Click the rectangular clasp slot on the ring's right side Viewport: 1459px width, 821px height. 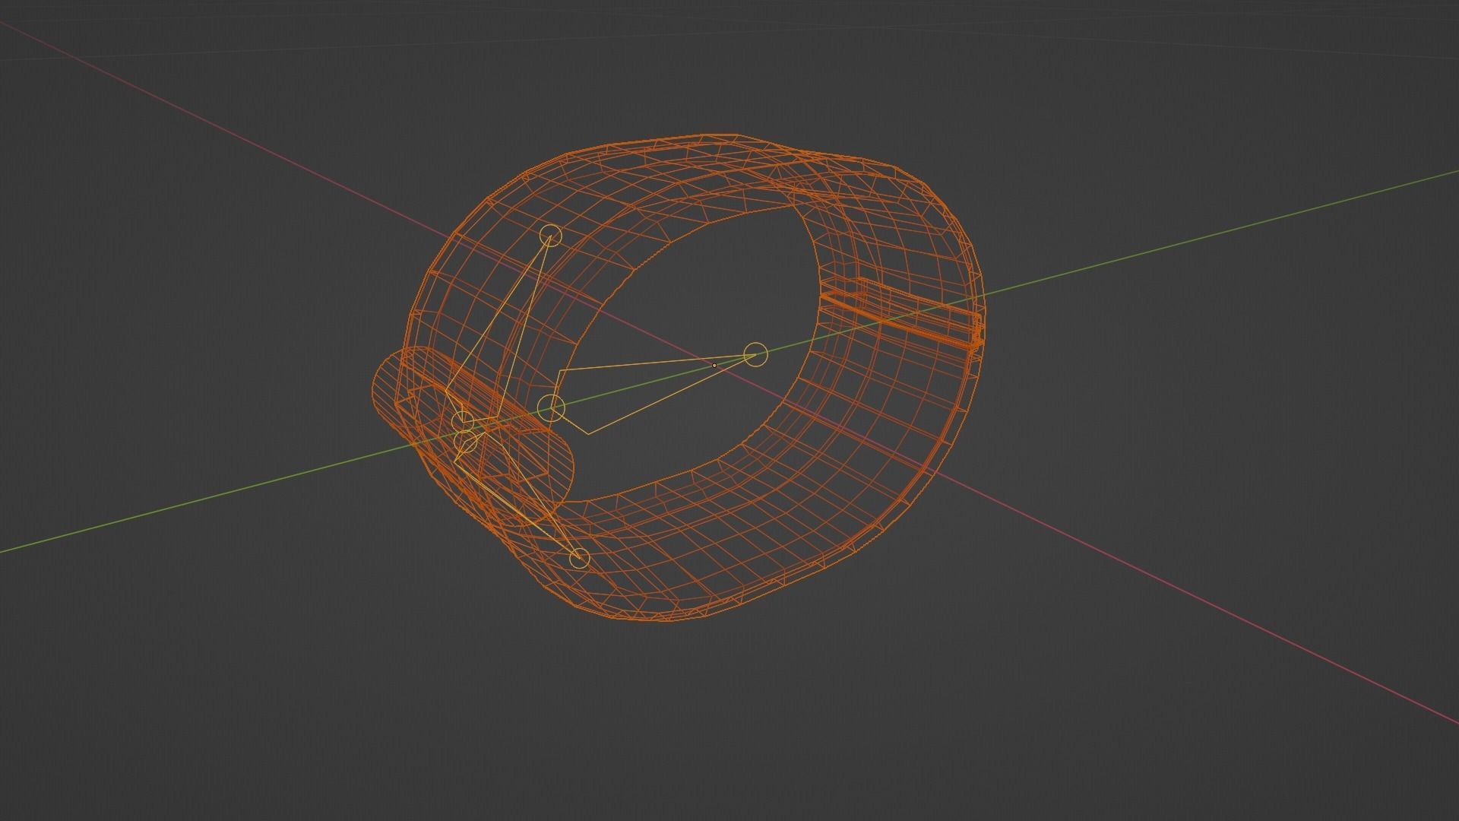click(901, 315)
